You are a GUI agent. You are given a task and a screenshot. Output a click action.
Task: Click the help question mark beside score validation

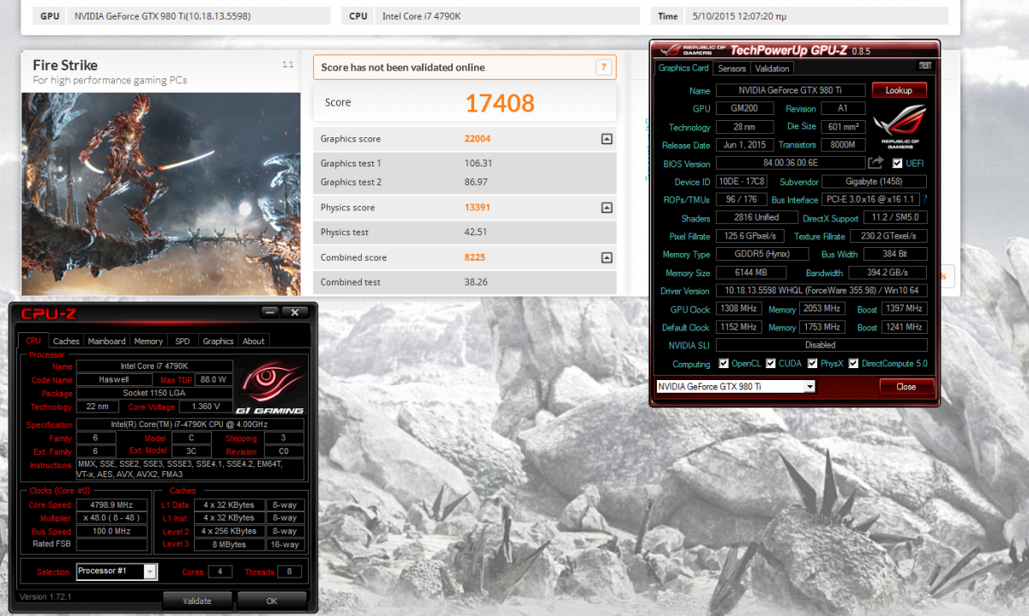(604, 68)
